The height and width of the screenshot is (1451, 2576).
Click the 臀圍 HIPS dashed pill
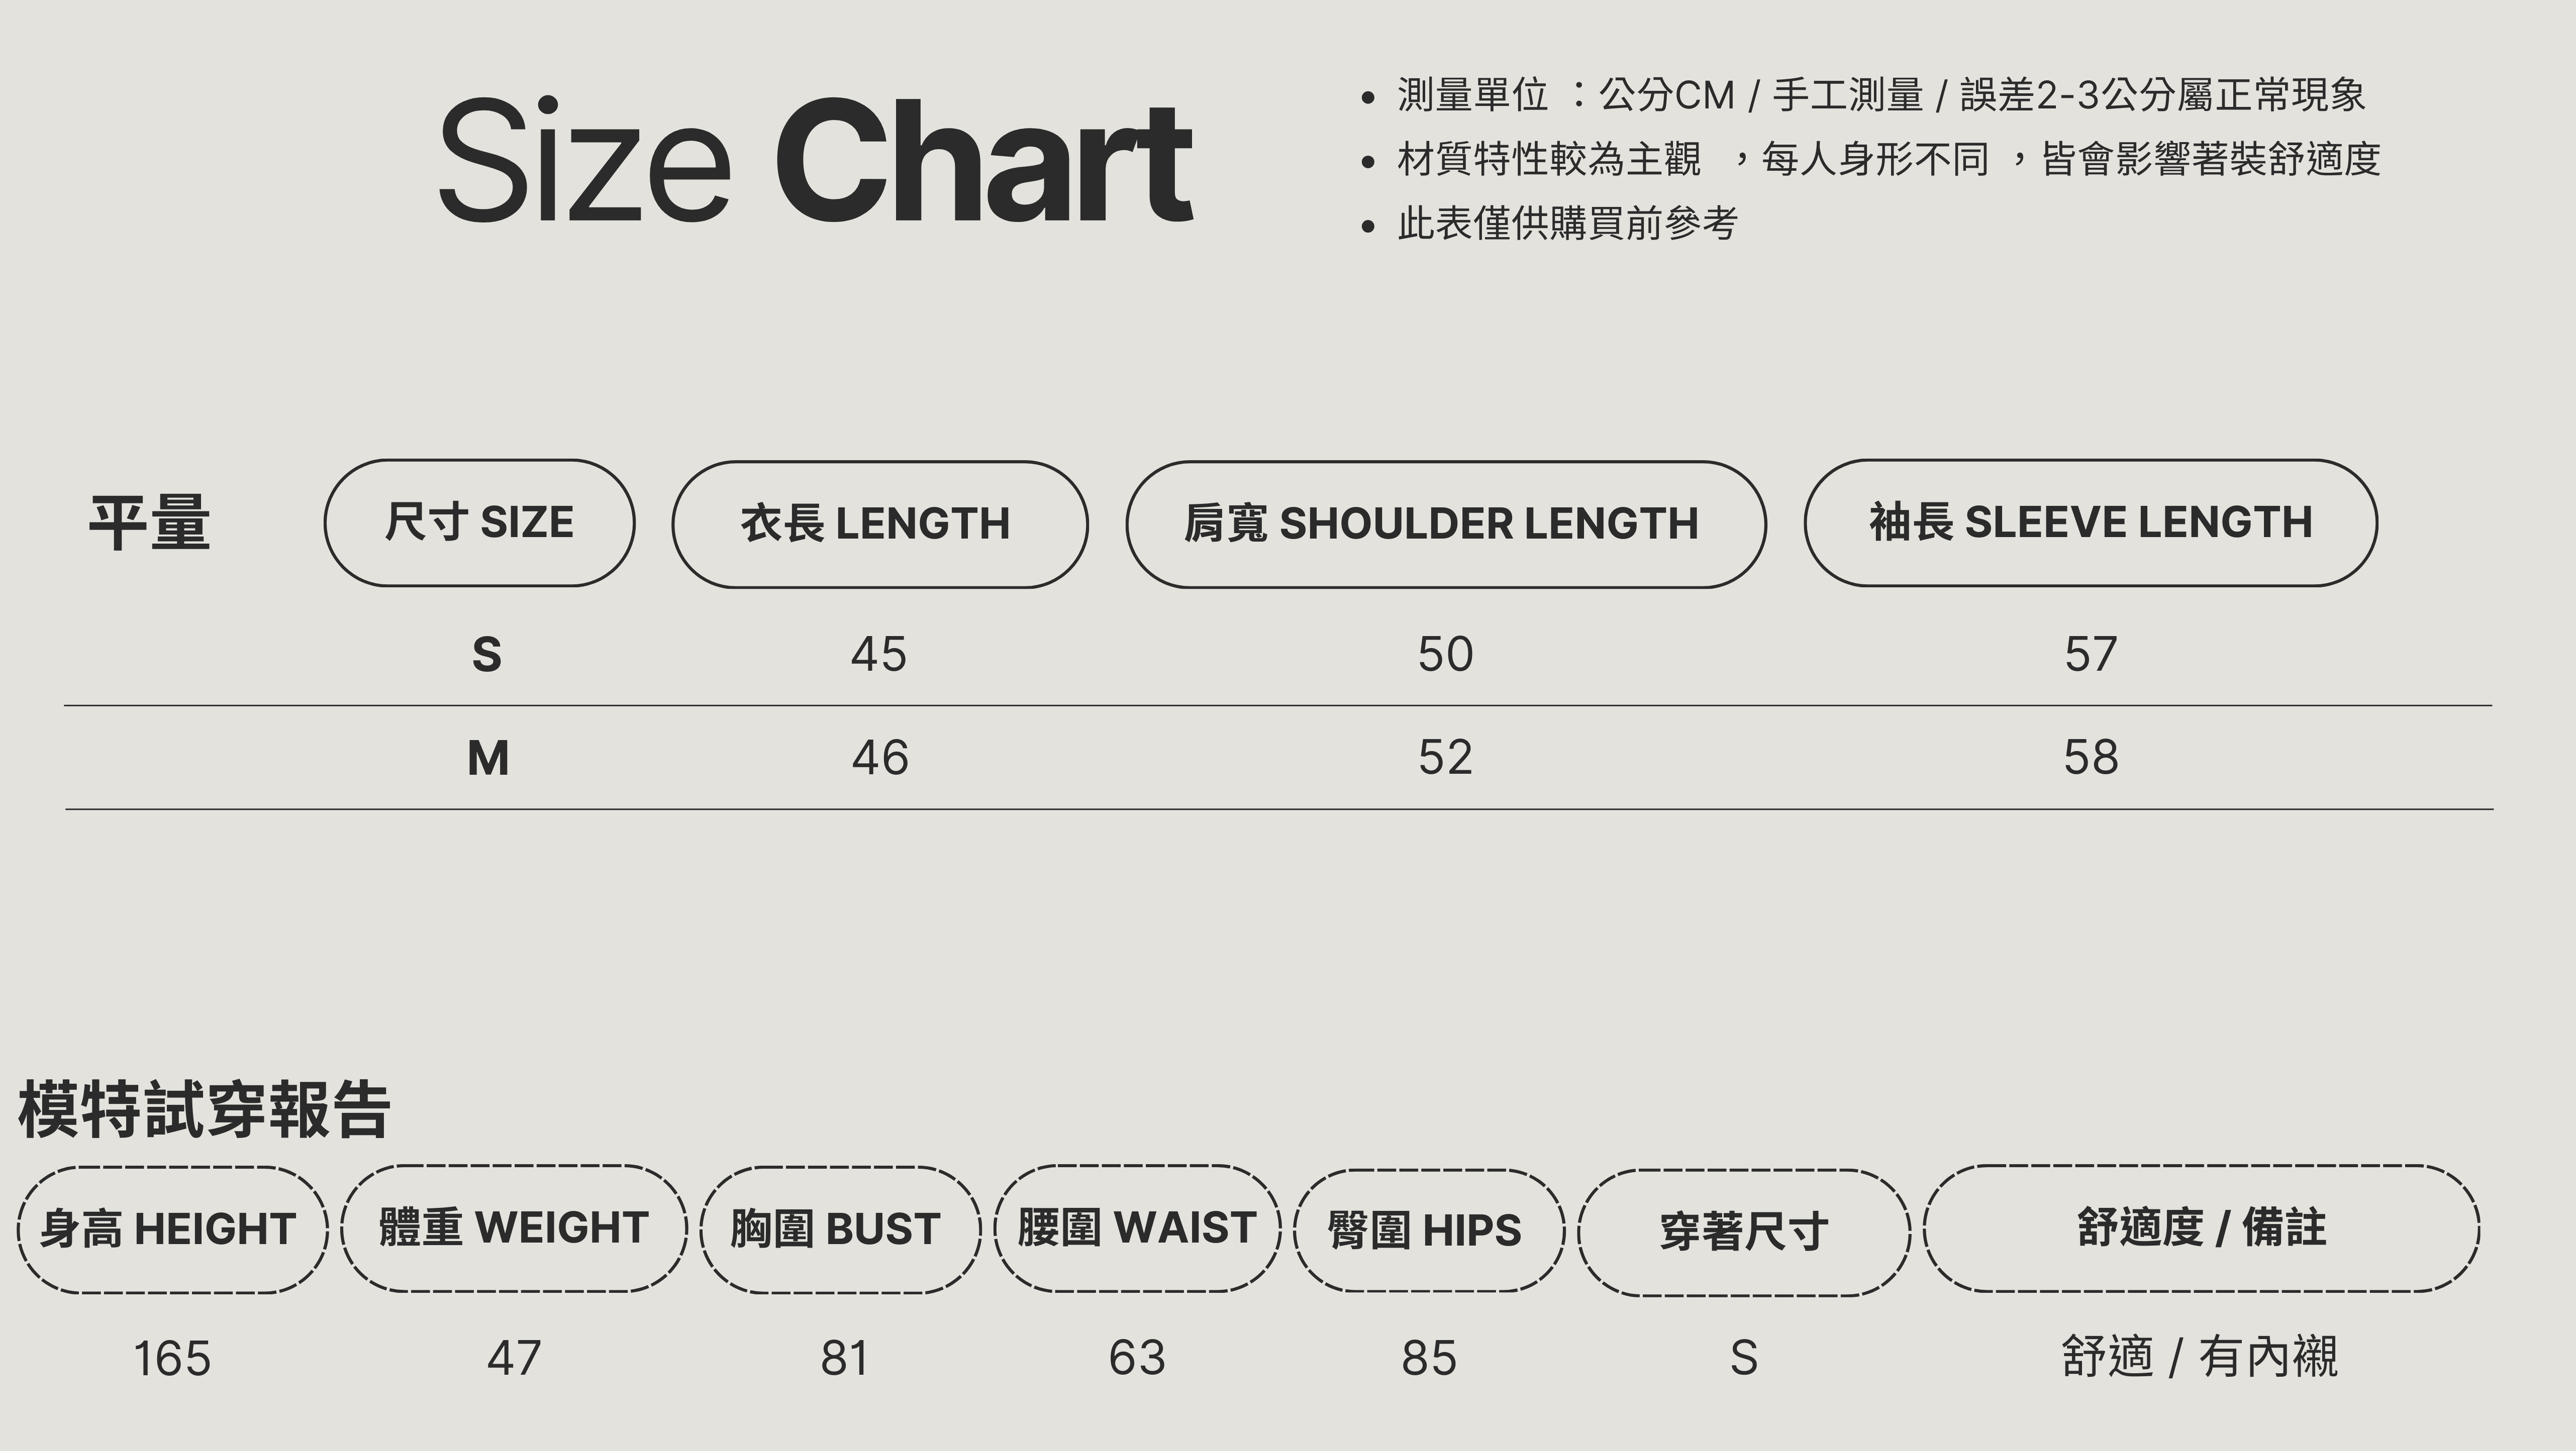(1428, 1231)
